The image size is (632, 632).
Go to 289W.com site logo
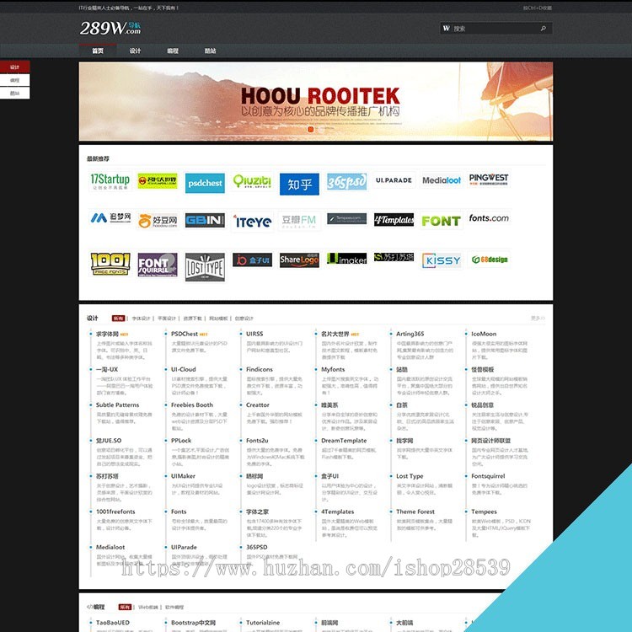pos(110,28)
